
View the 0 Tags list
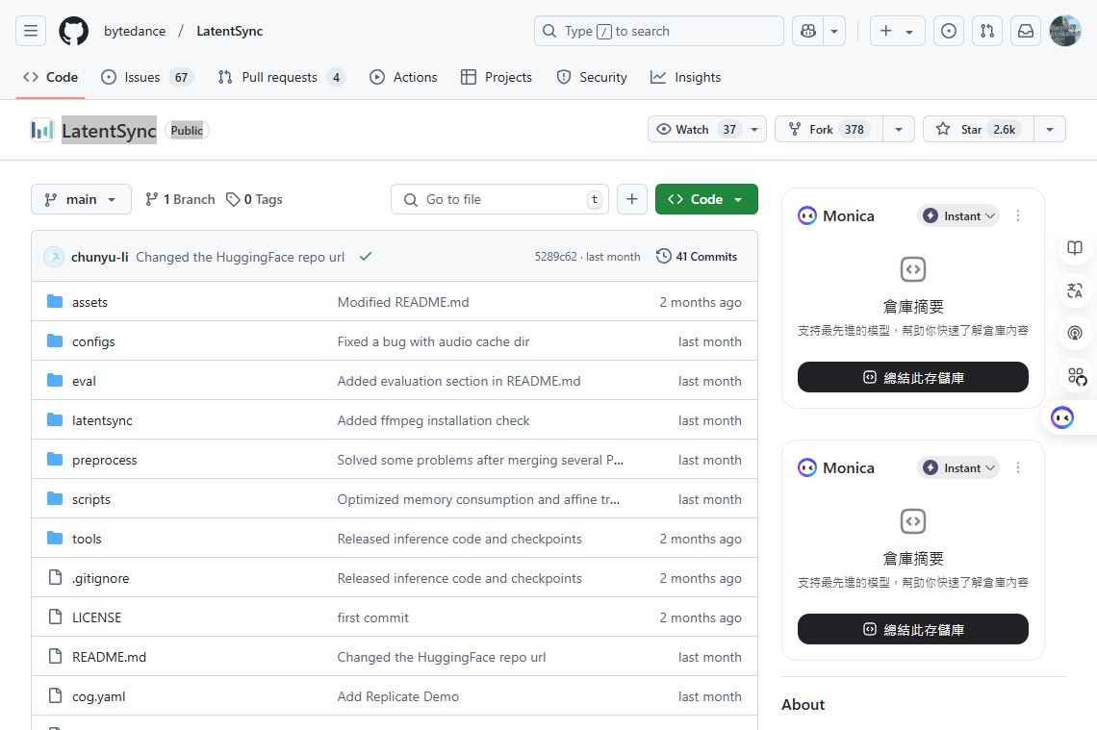pos(254,199)
